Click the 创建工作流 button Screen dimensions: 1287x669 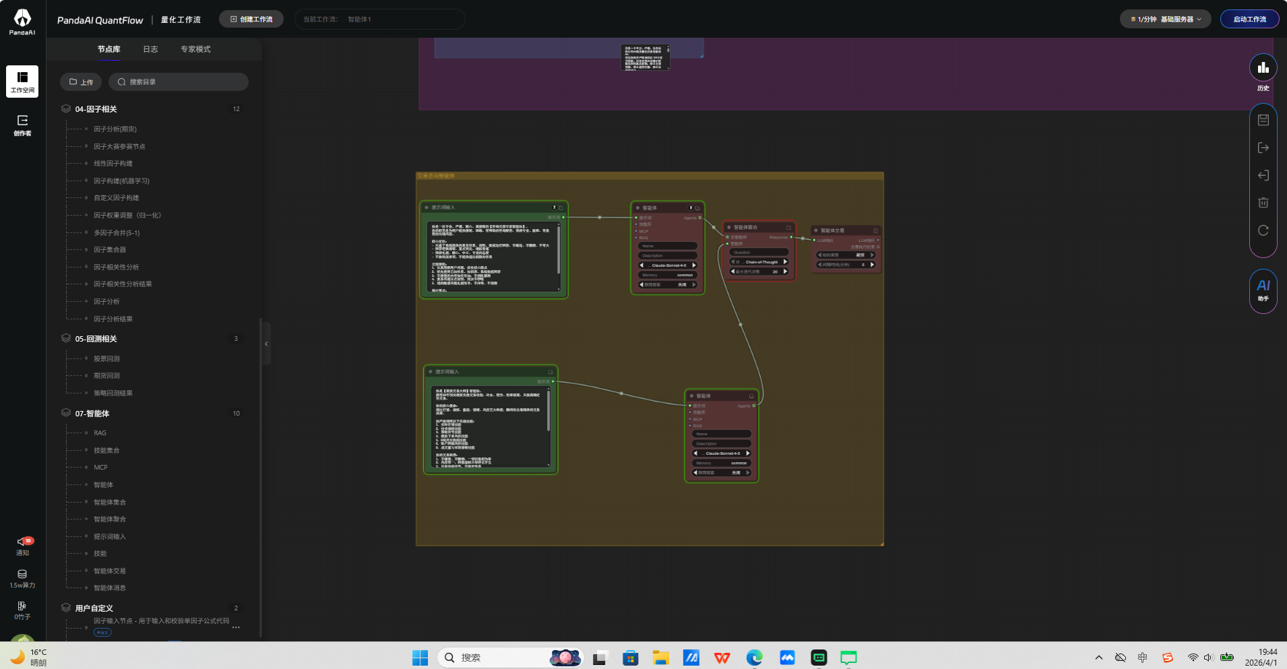[251, 20]
